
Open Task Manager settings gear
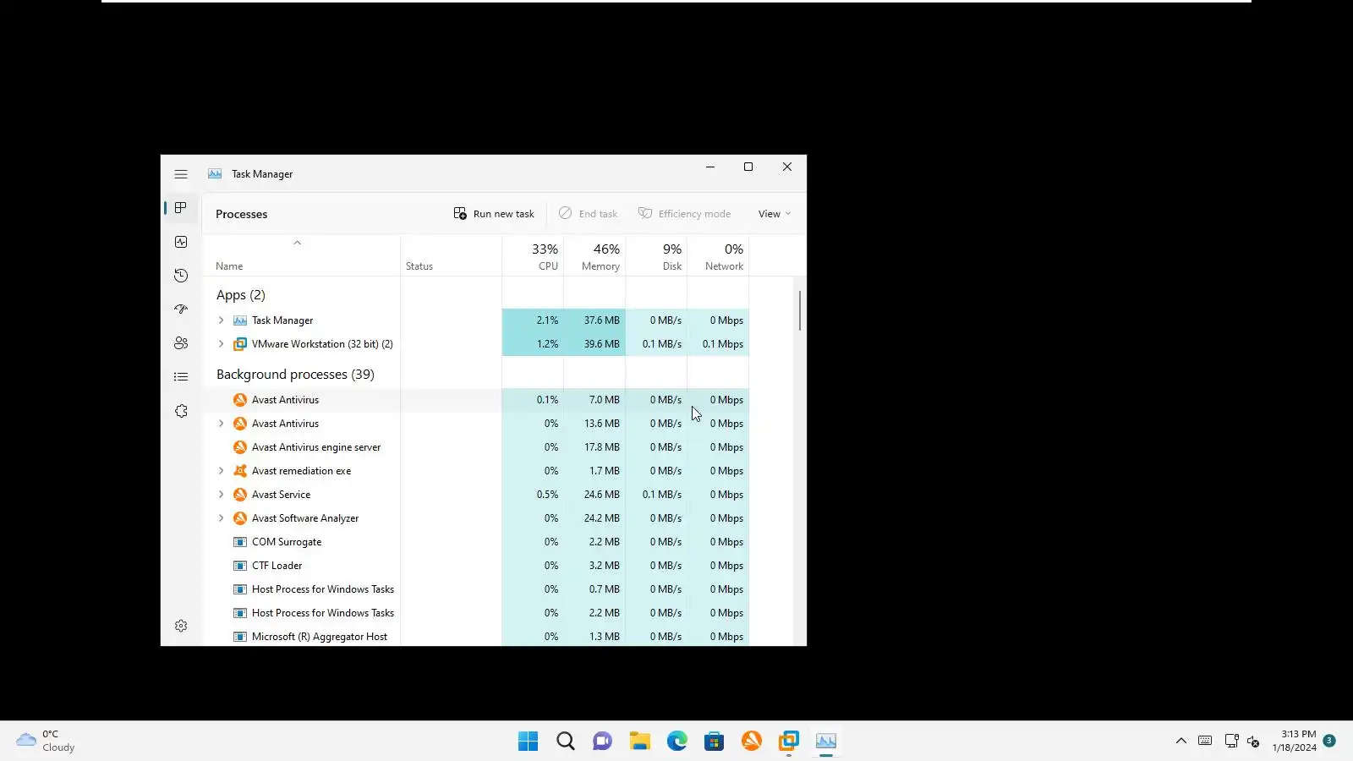click(x=181, y=626)
